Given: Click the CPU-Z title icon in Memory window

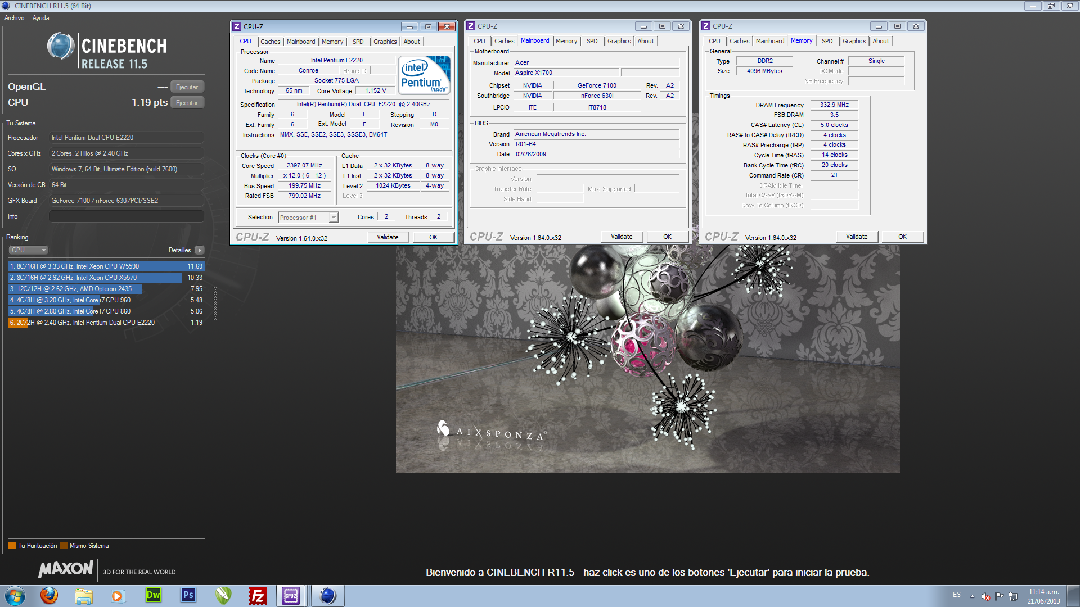Looking at the screenshot, I should click(706, 26).
